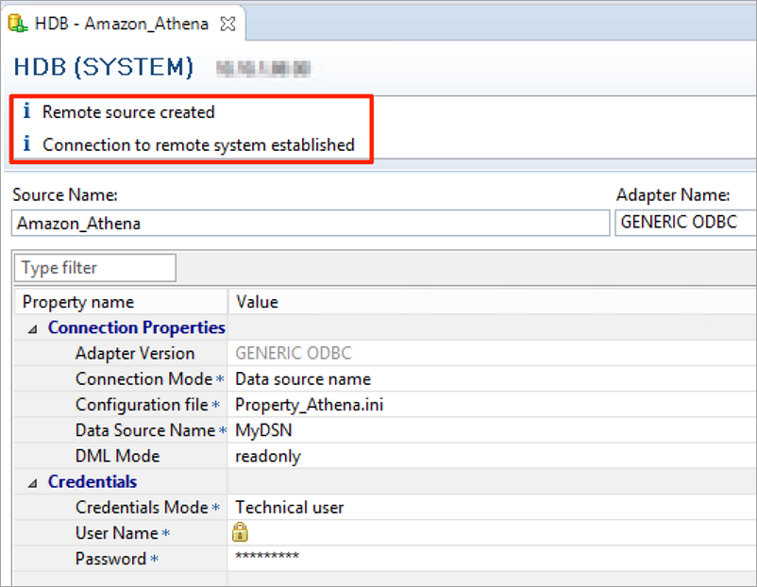The width and height of the screenshot is (757, 587).
Task: Select the Connection Mode property label
Action: click(x=143, y=379)
